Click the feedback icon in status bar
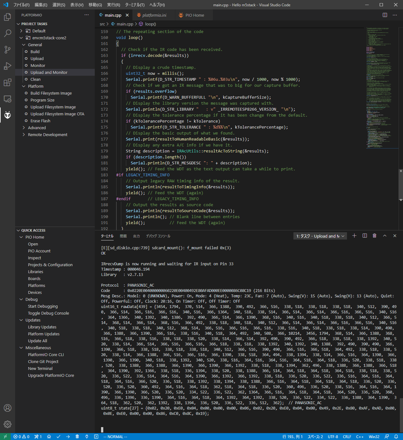 point(387,437)
